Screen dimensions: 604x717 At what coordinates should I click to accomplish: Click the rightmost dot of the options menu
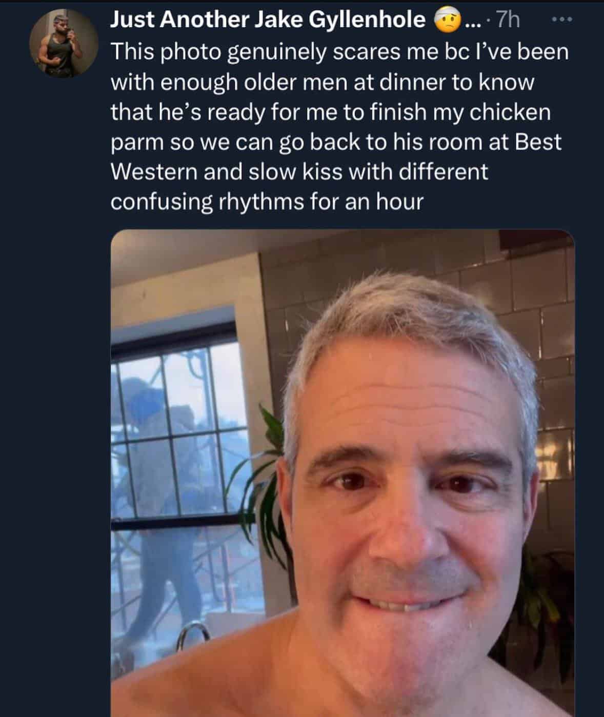click(570, 19)
